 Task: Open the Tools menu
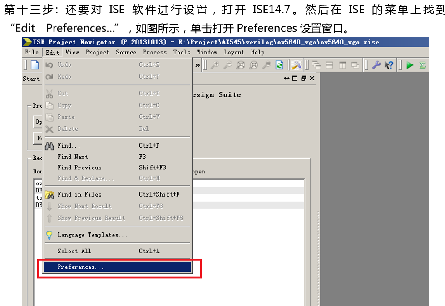(182, 52)
